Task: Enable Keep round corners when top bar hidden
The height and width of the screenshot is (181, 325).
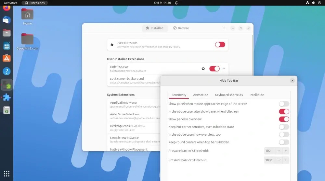Action: tap(284, 142)
